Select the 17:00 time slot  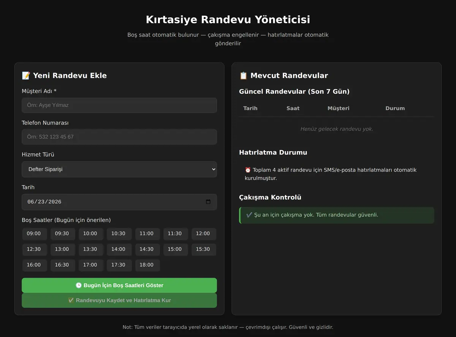[x=90, y=265]
